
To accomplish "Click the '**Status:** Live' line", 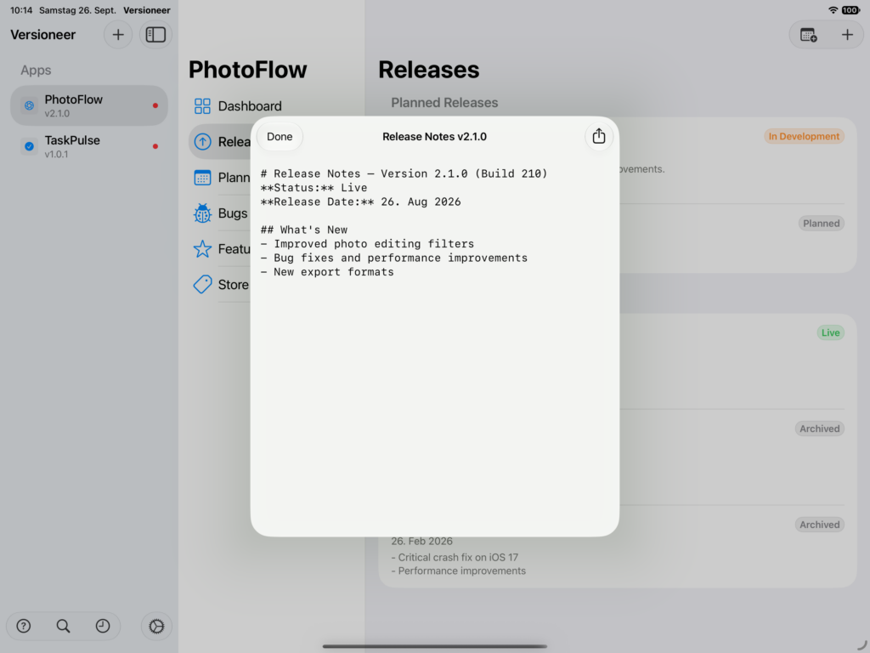I will pos(314,188).
